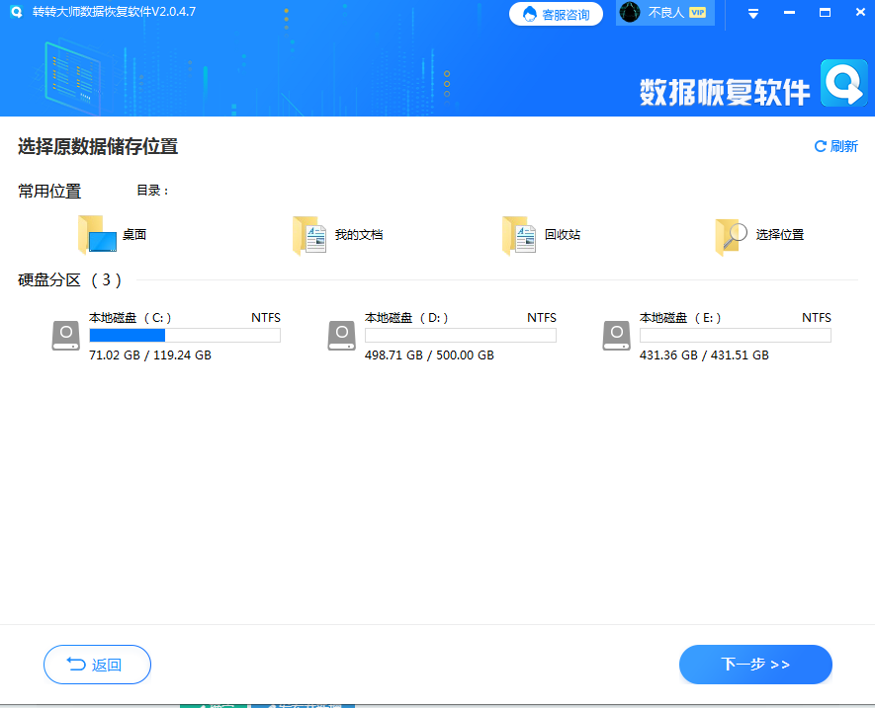Select the E: drive disk icon
Screen dimensions: 875x708
(x=616, y=336)
